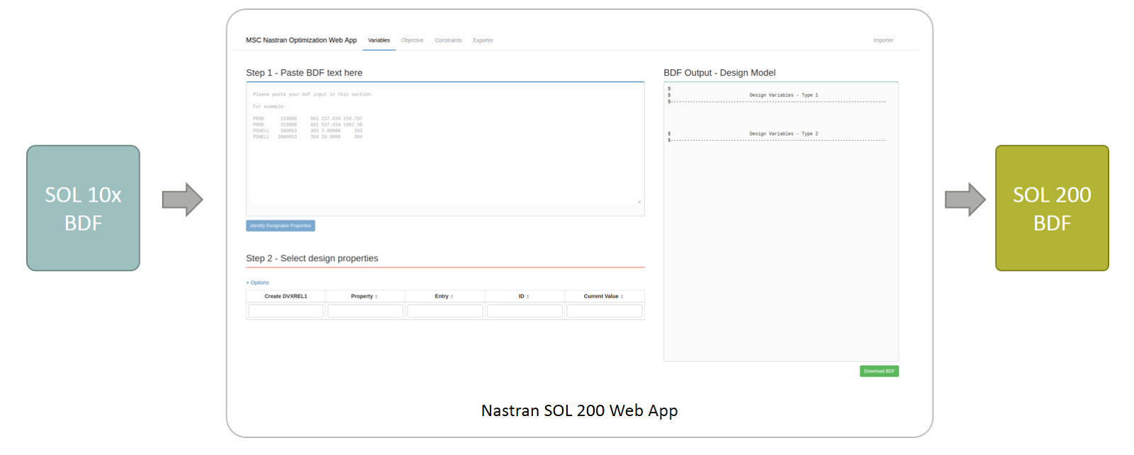1134x455 pixels.
Task: Click the Step 1 - Paste BDF text here heading
Action: tap(304, 73)
